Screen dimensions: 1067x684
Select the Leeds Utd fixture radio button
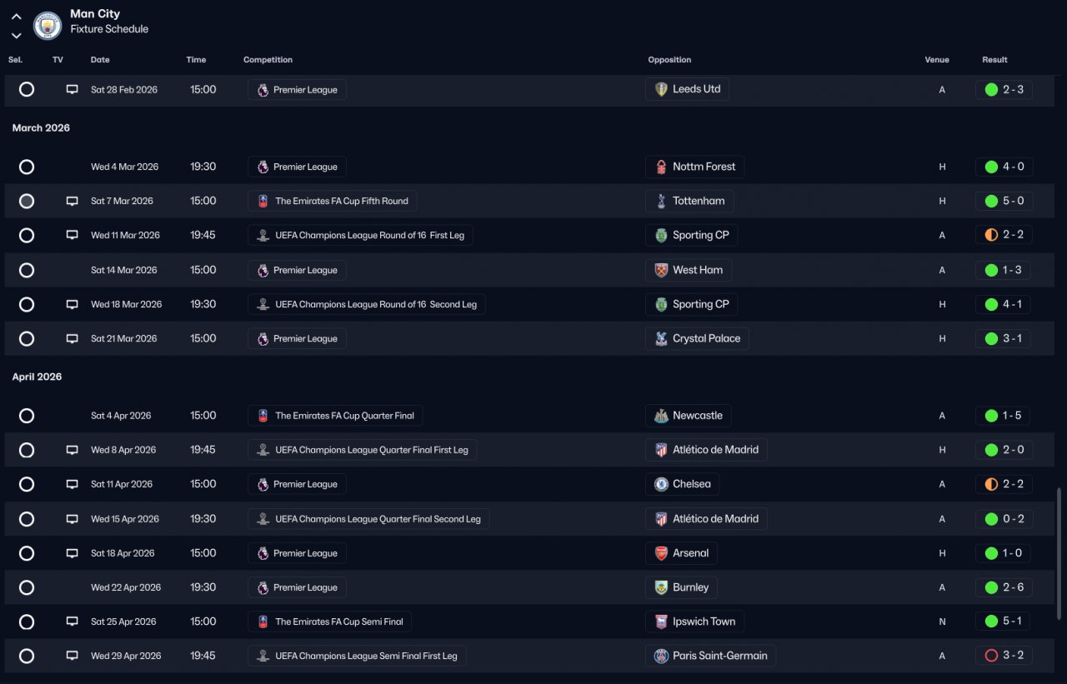pos(27,89)
